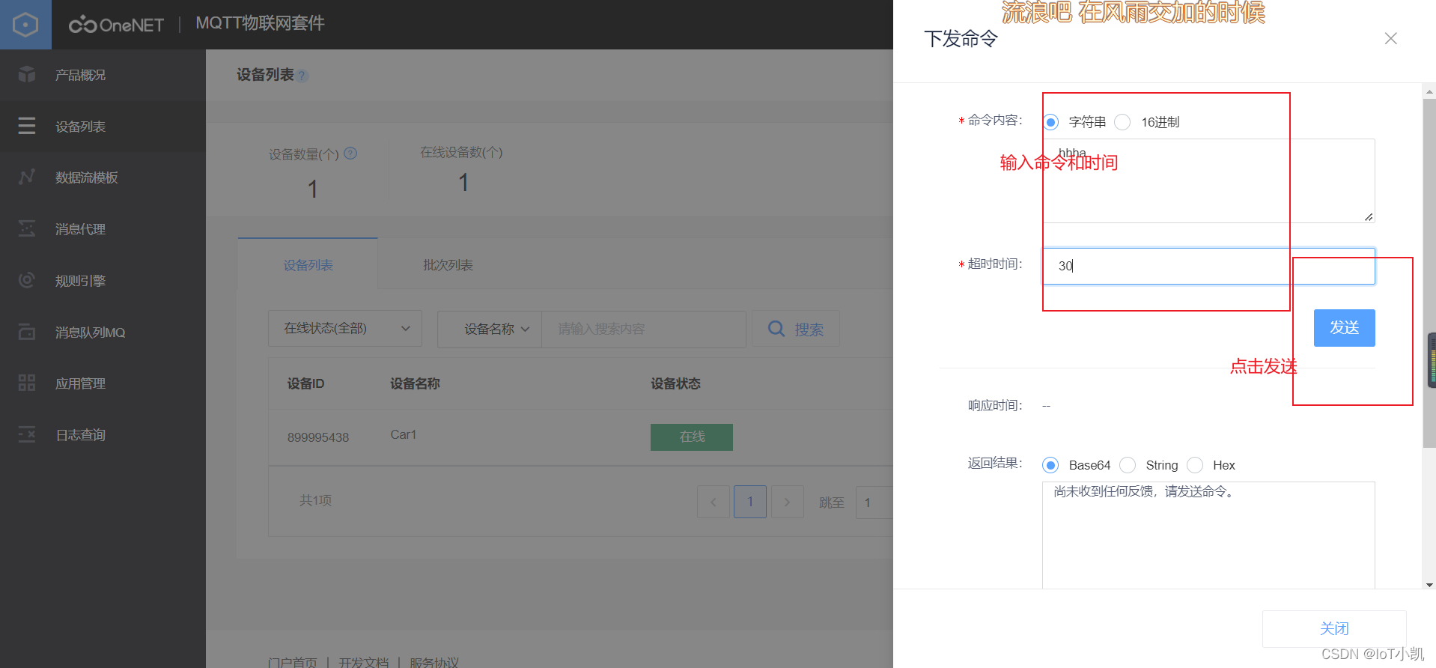The image size is (1436, 668).
Task: Select the 16进制 radio option
Action: [1122, 122]
